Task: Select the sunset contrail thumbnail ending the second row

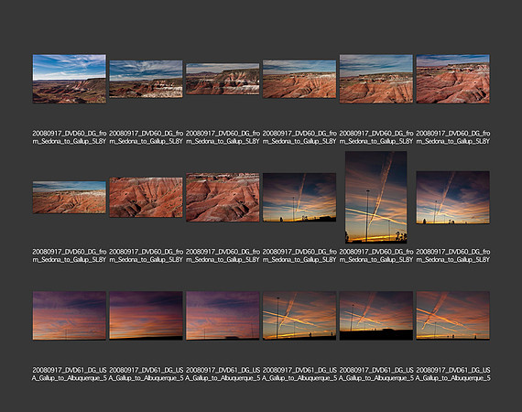Action: pyautogui.click(x=452, y=198)
